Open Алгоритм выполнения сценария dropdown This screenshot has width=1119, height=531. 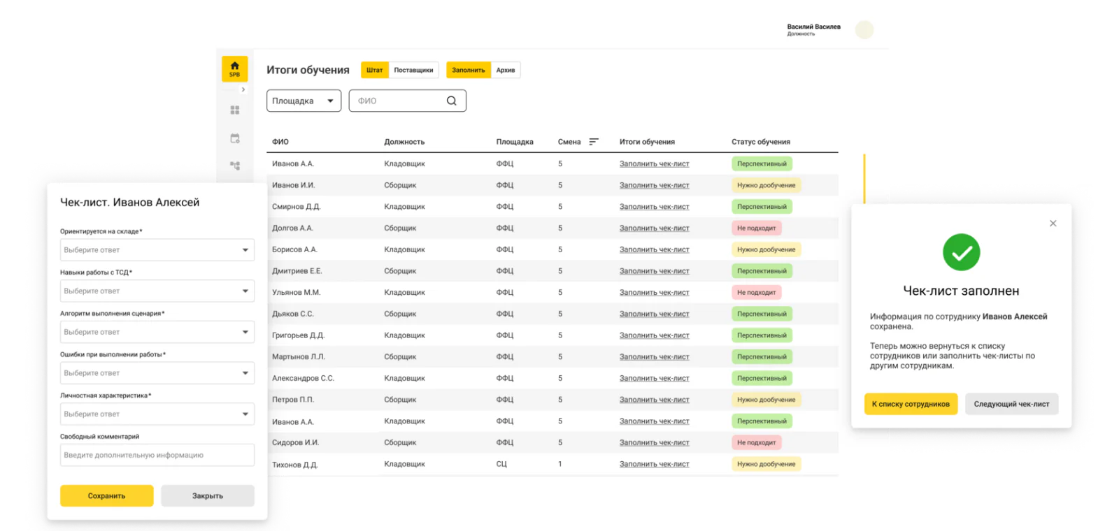157,332
